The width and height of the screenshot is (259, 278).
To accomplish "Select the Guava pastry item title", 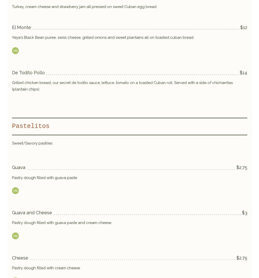I will [19, 167].
